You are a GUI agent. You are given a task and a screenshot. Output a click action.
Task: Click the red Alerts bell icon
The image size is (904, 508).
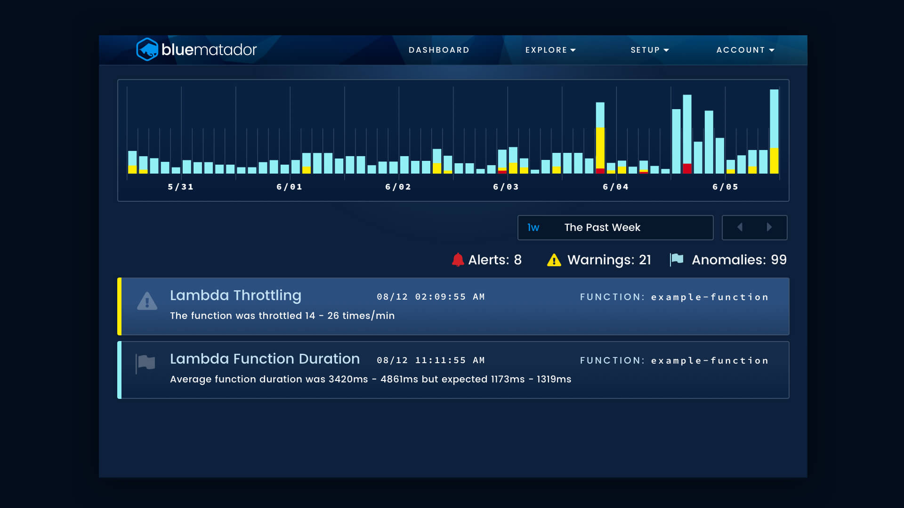point(458,260)
